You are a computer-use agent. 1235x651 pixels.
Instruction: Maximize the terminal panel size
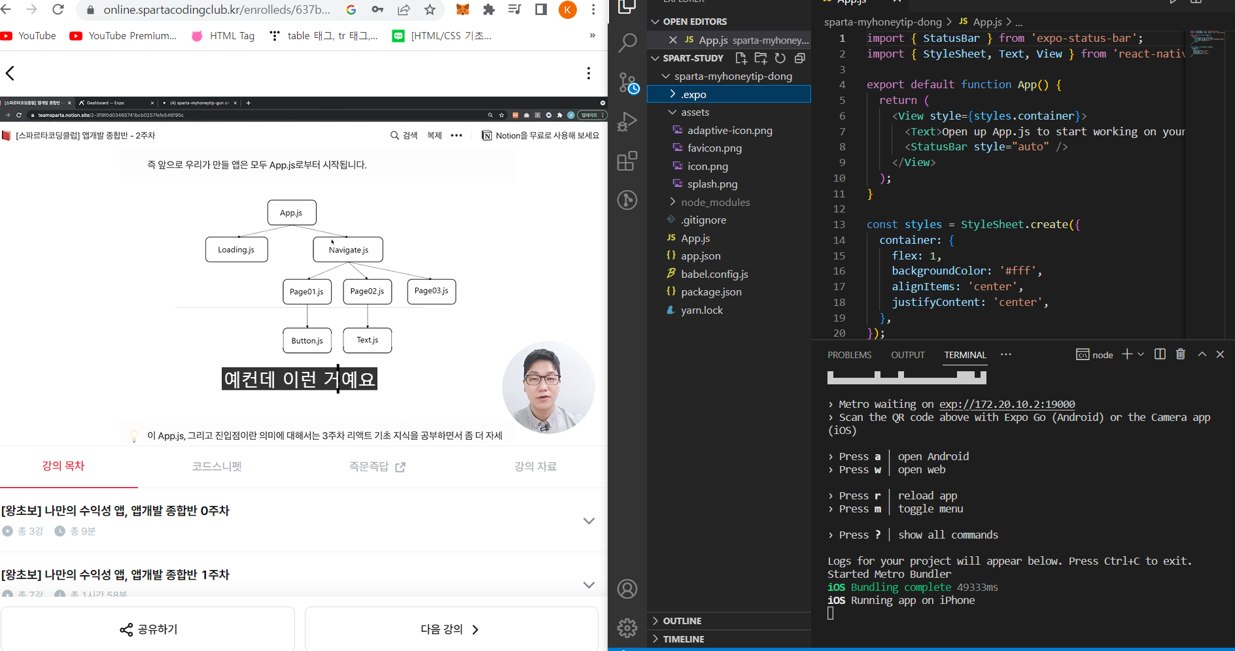click(x=1202, y=354)
